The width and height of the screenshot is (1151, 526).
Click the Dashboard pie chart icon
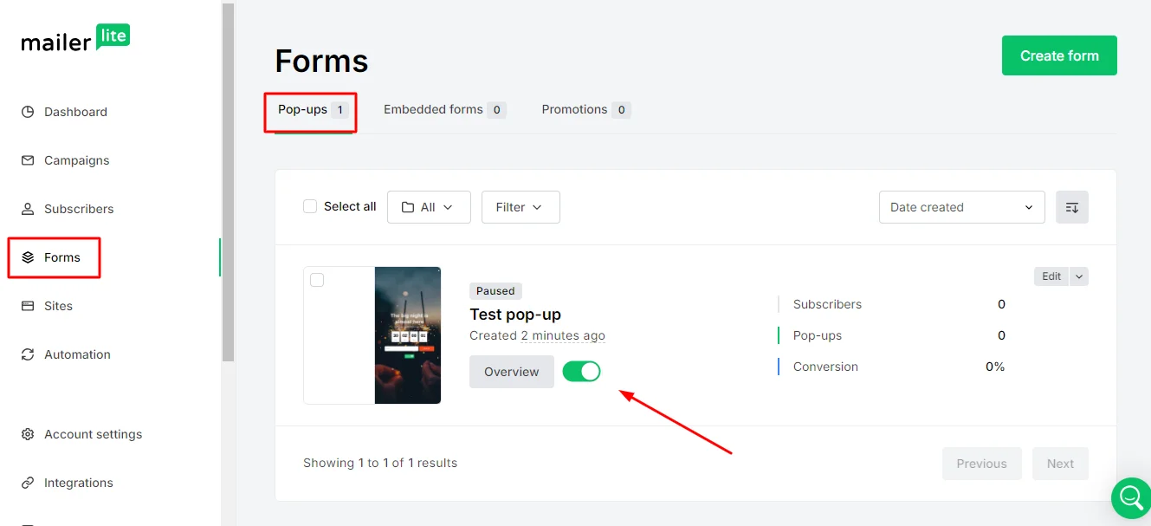[28, 112]
